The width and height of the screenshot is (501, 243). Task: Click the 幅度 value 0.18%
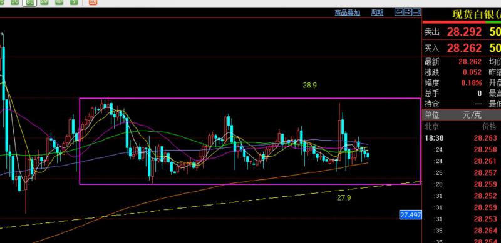(472, 83)
